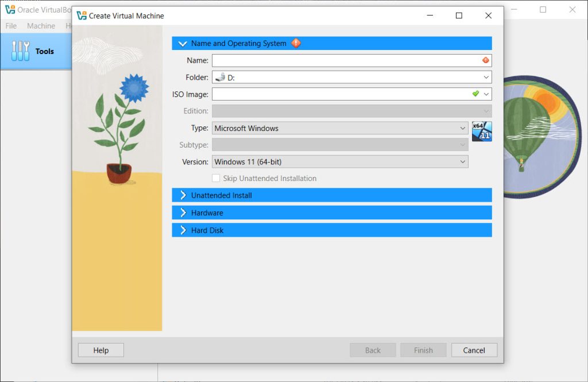This screenshot has width=588, height=382.
Task: Minimize the Create Virtual Machine dialog
Action: click(430, 16)
